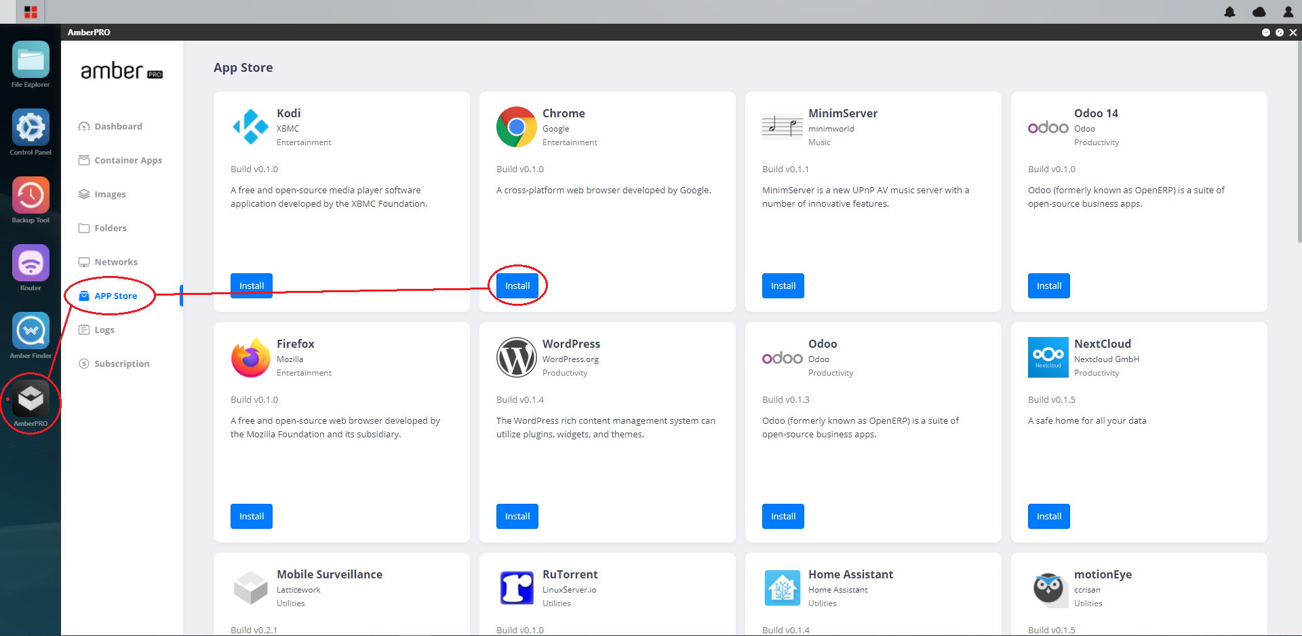Click the Odoo logo in second row
The width and height of the screenshot is (1302, 636).
pyautogui.click(x=782, y=358)
